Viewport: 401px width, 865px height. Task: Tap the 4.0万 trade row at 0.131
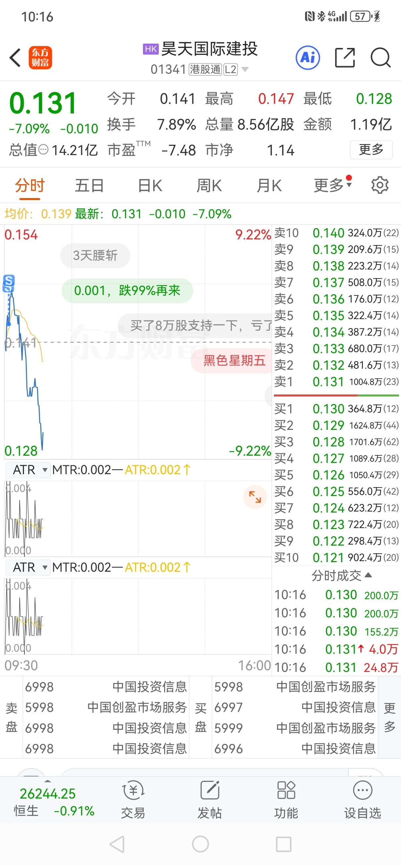click(336, 649)
